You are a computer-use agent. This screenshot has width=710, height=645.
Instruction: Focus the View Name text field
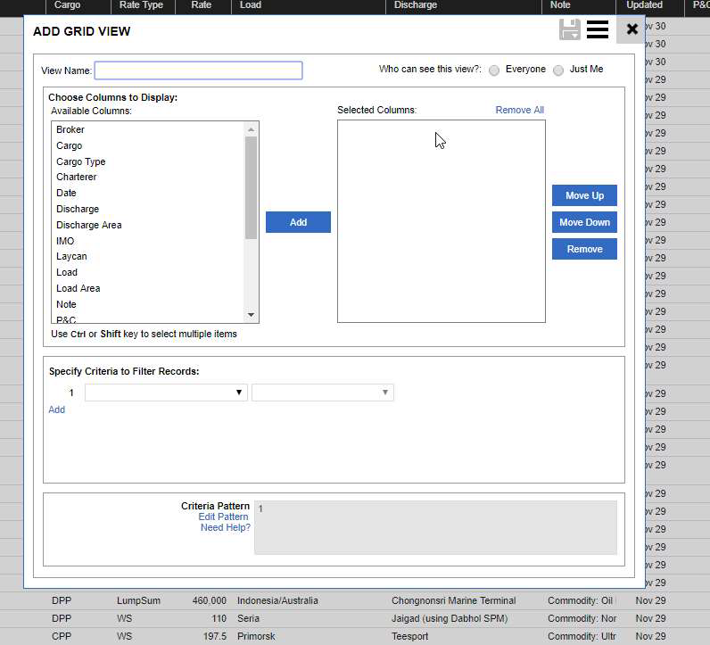(198, 70)
